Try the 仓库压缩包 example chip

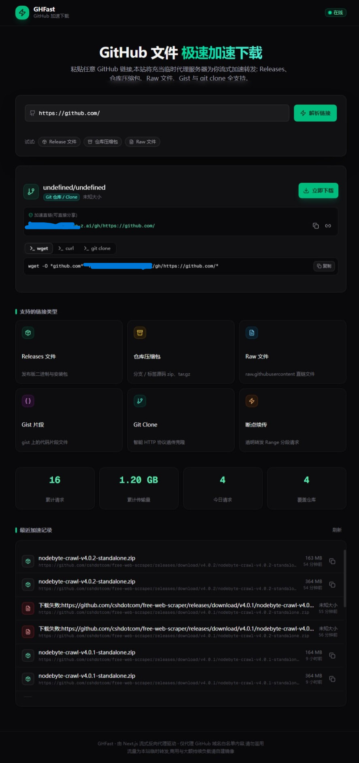click(x=103, y=142)
